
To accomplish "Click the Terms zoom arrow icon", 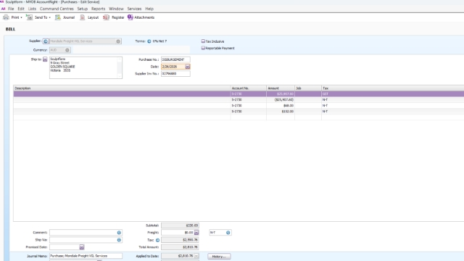I will (x=149, y=41).
